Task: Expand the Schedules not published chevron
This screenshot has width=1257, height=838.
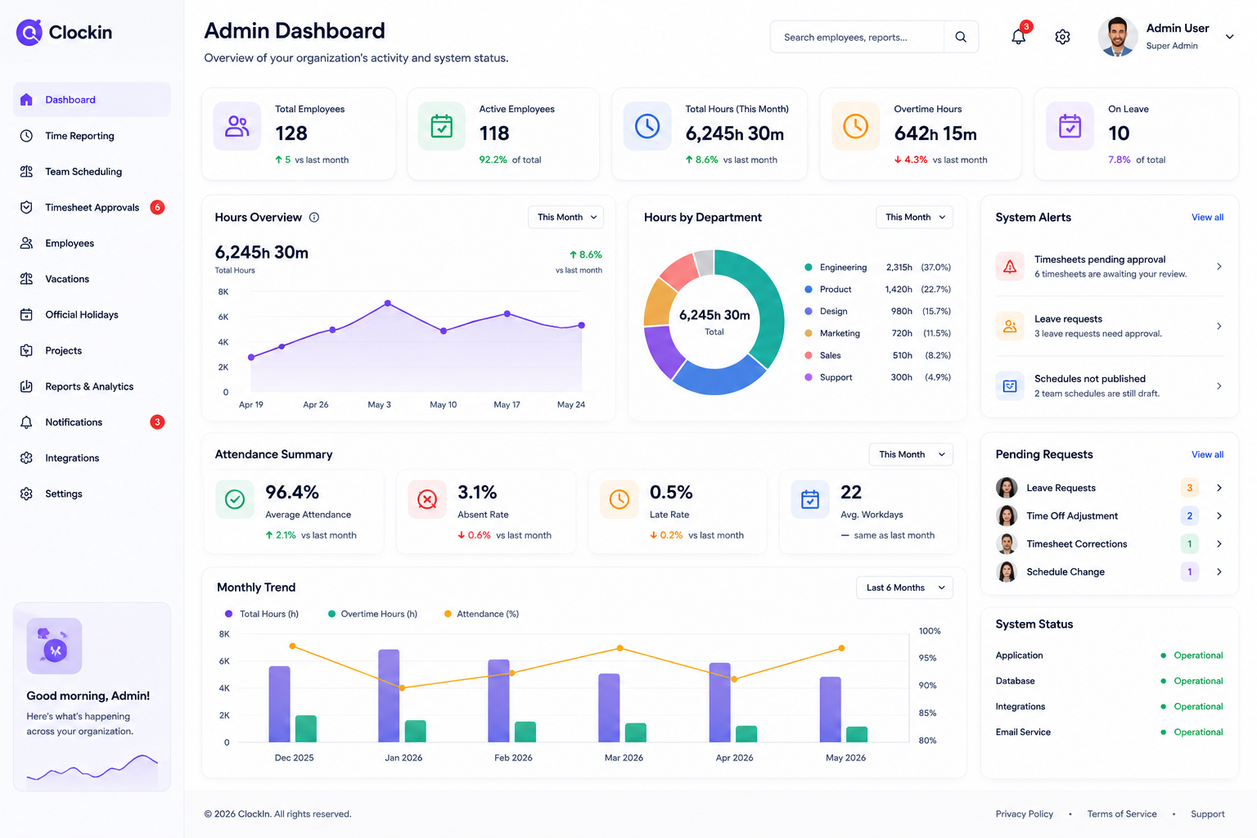Action: pyautogui.click(x=1219, y=385)
